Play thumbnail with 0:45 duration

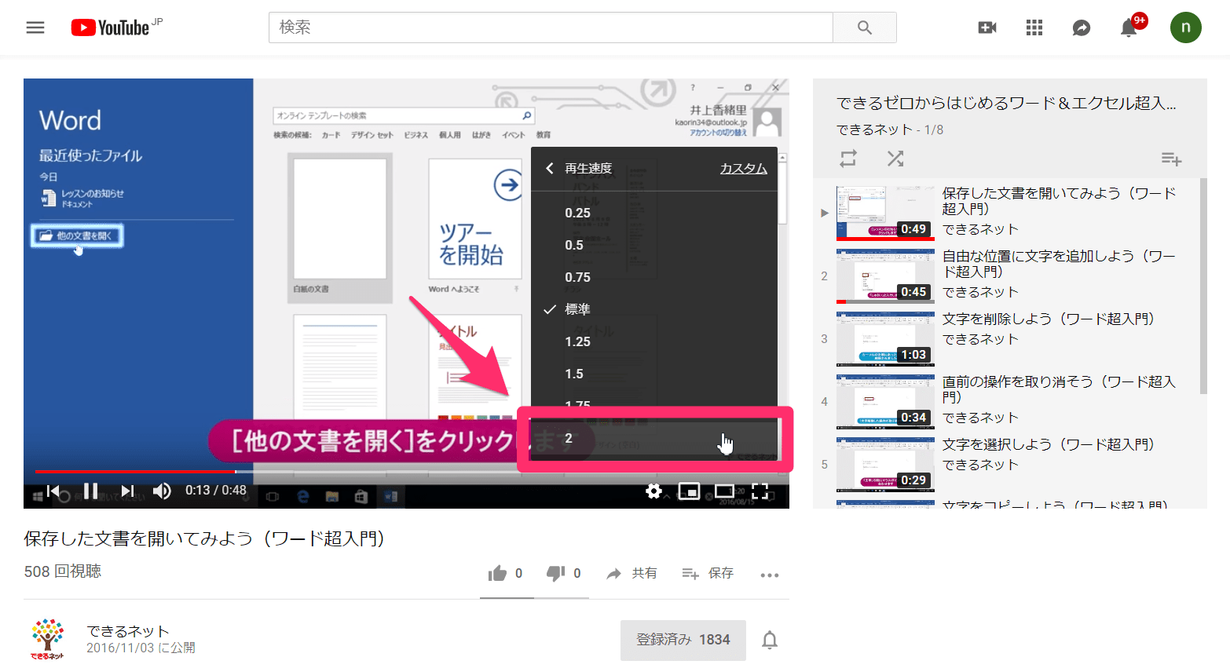click(885, 276)
